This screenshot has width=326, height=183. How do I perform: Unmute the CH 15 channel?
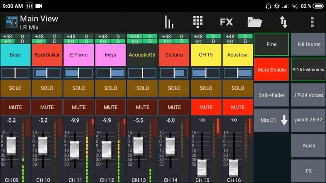(x=206, y=107)
